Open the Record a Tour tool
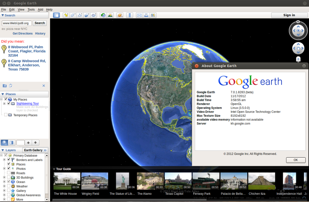This screenshot has height=202, width=309. pyautogui.click(x=94, y=15)
